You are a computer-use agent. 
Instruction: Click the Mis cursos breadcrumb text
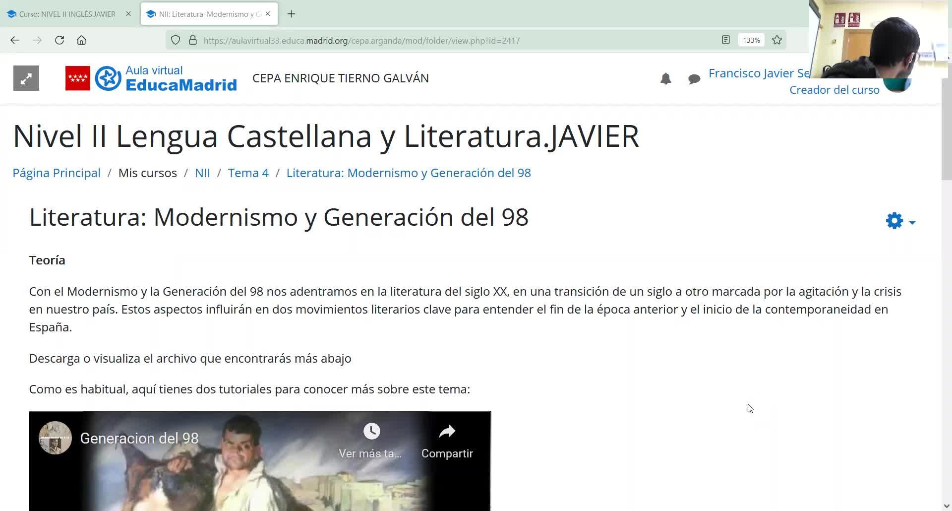click(x=148, y=173)
